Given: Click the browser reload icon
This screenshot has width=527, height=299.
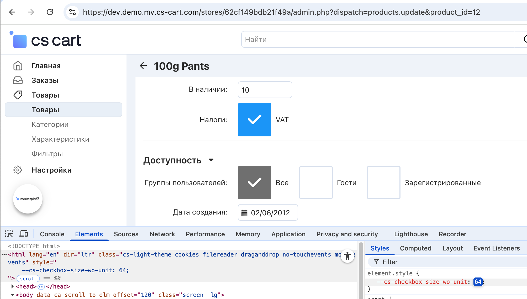Looking at the screenshot, I should point(50,12).
